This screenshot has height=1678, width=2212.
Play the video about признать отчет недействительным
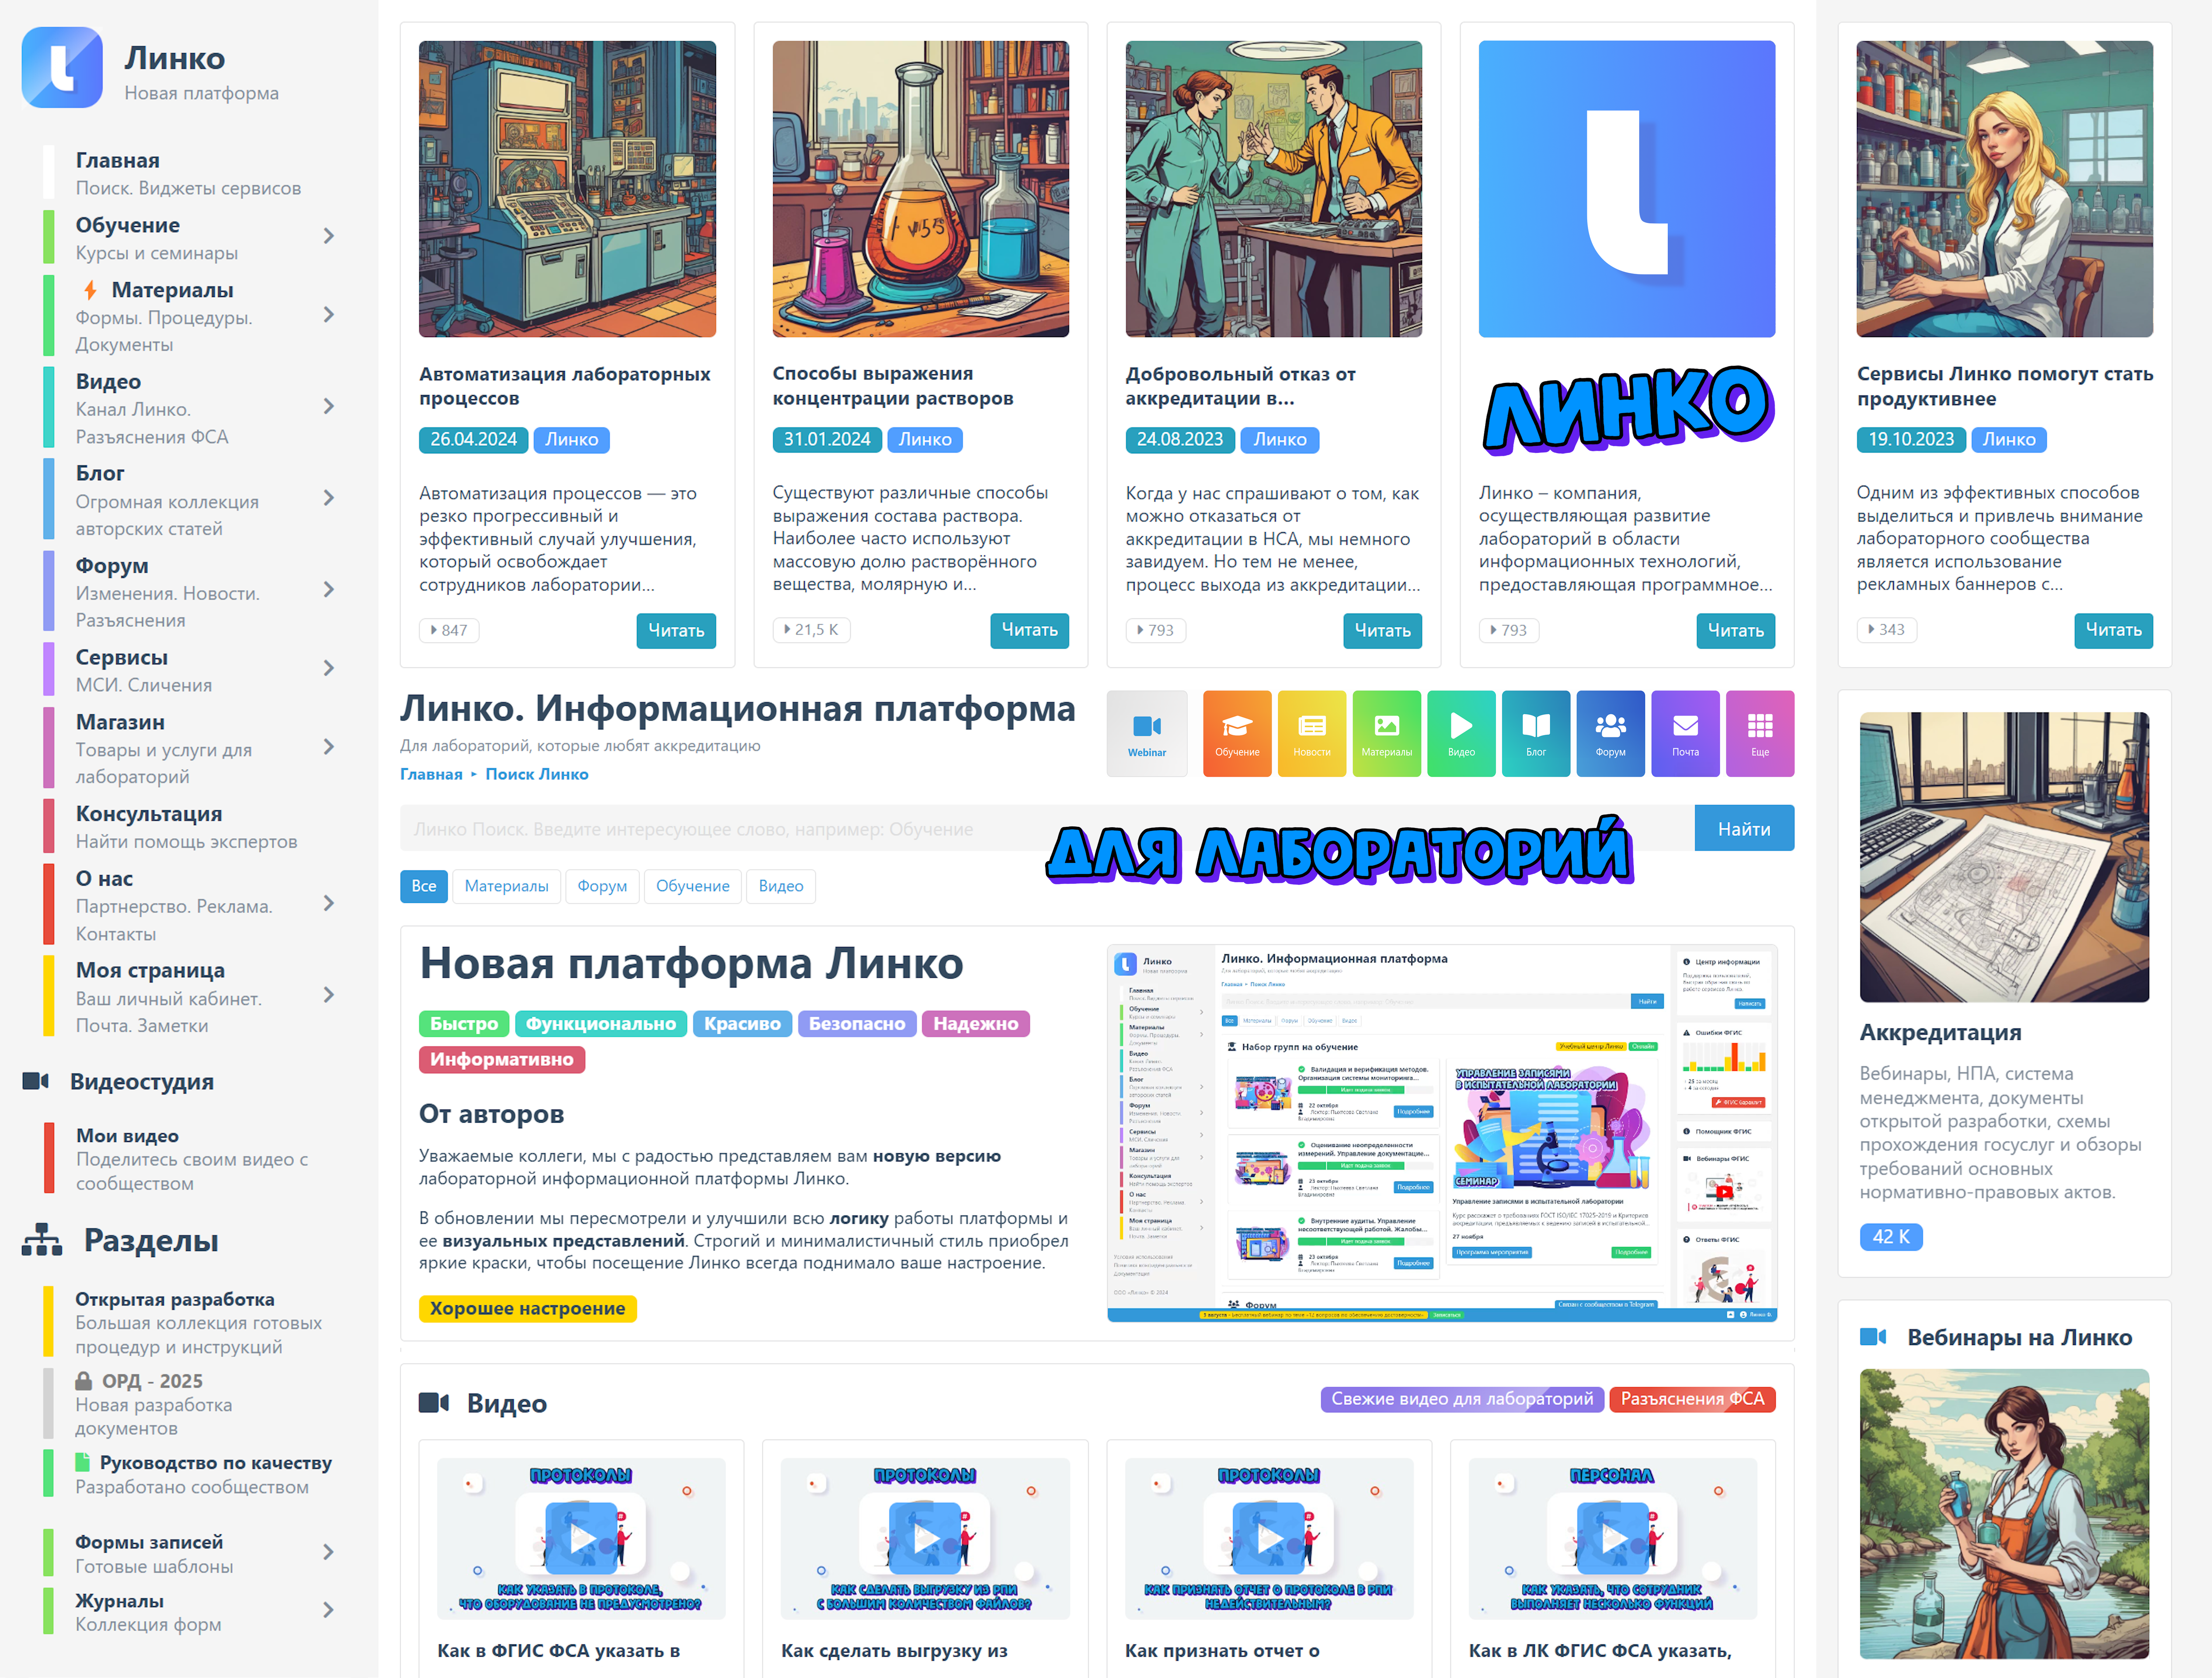coord(1269,1538)
